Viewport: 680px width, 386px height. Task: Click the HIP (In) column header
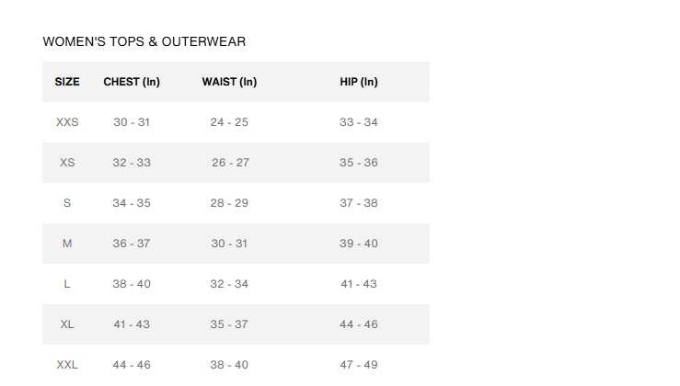[x=359, y=82]
